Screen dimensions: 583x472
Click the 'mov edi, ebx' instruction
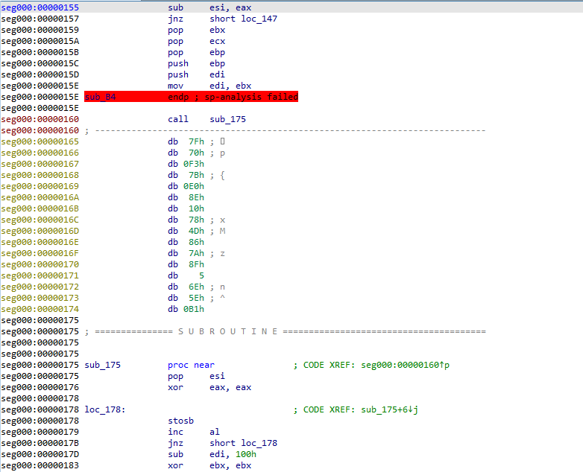click(209, 86)
